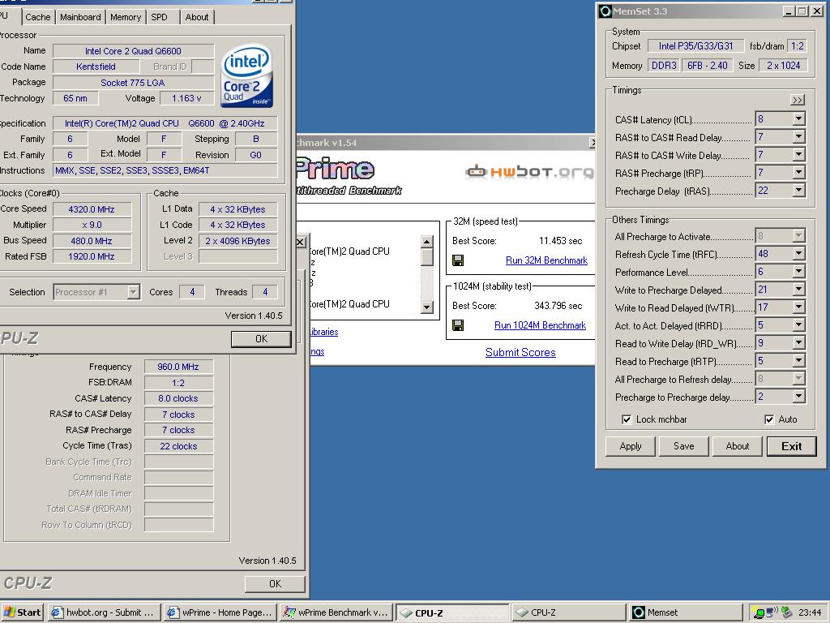
Task: Click the floppy save icon under 1024M stability test
Action: click(458, 325)
